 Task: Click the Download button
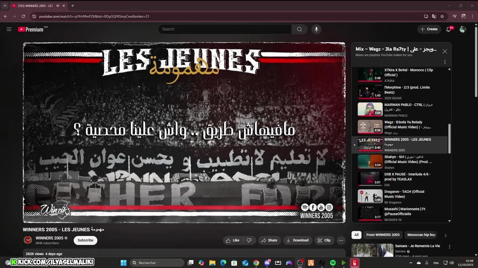(297, 240)
